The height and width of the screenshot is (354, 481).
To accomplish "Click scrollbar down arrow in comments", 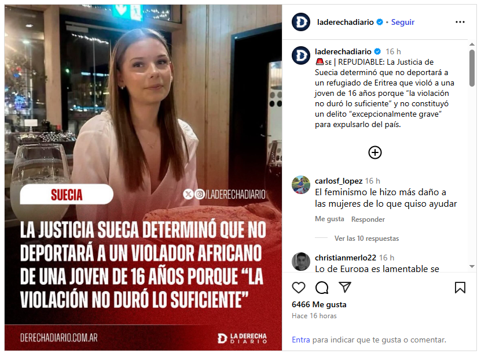I will (472, 266).
